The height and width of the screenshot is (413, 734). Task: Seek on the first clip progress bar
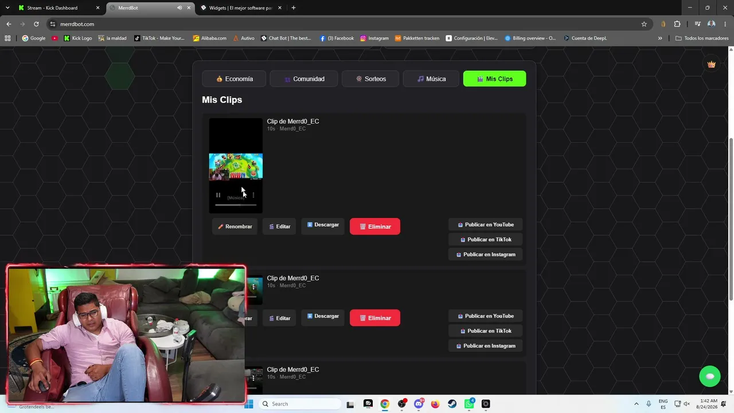236,205
